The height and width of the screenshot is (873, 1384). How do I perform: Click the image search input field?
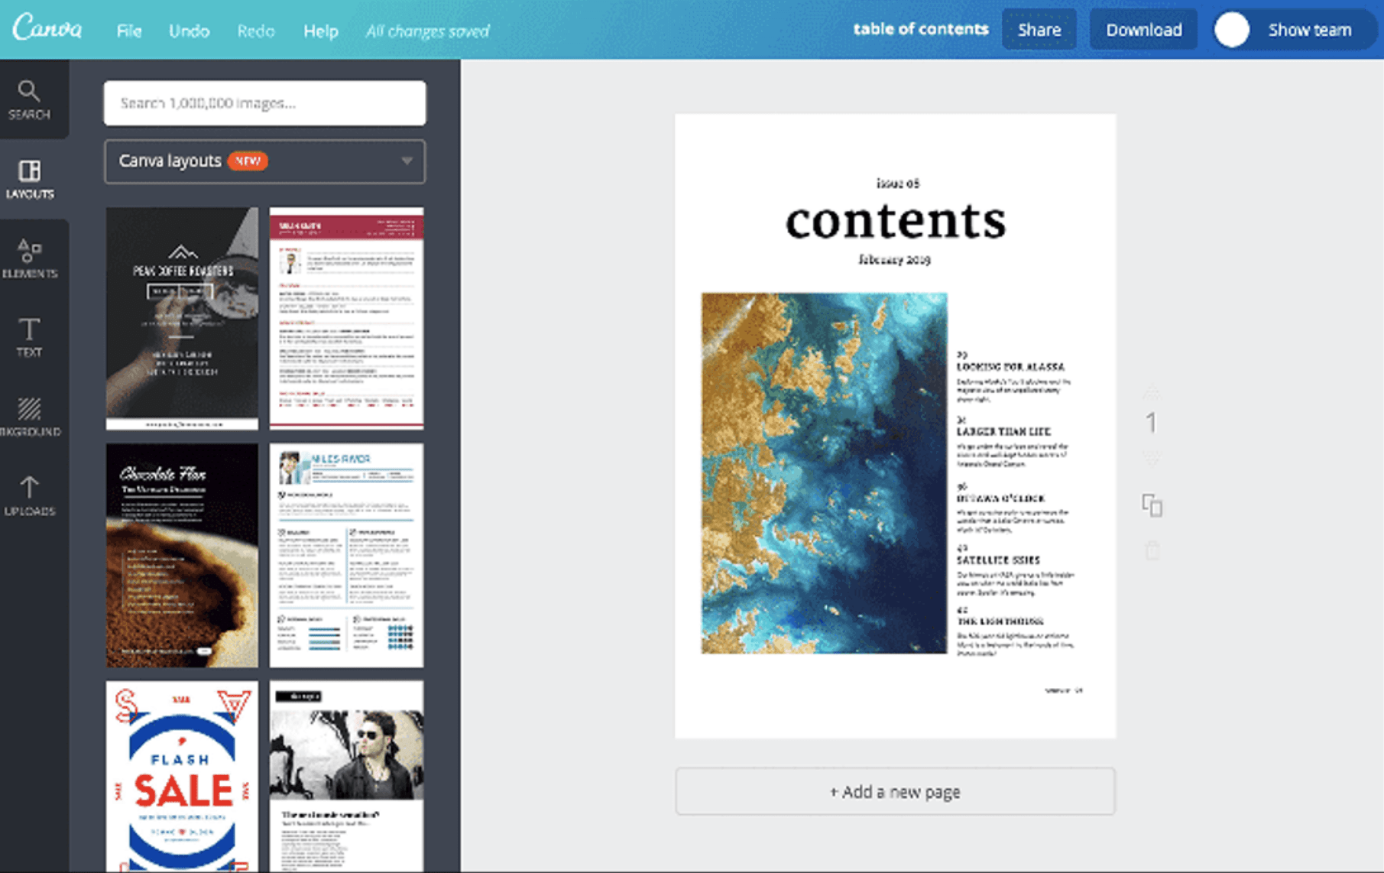click(264, 102)
